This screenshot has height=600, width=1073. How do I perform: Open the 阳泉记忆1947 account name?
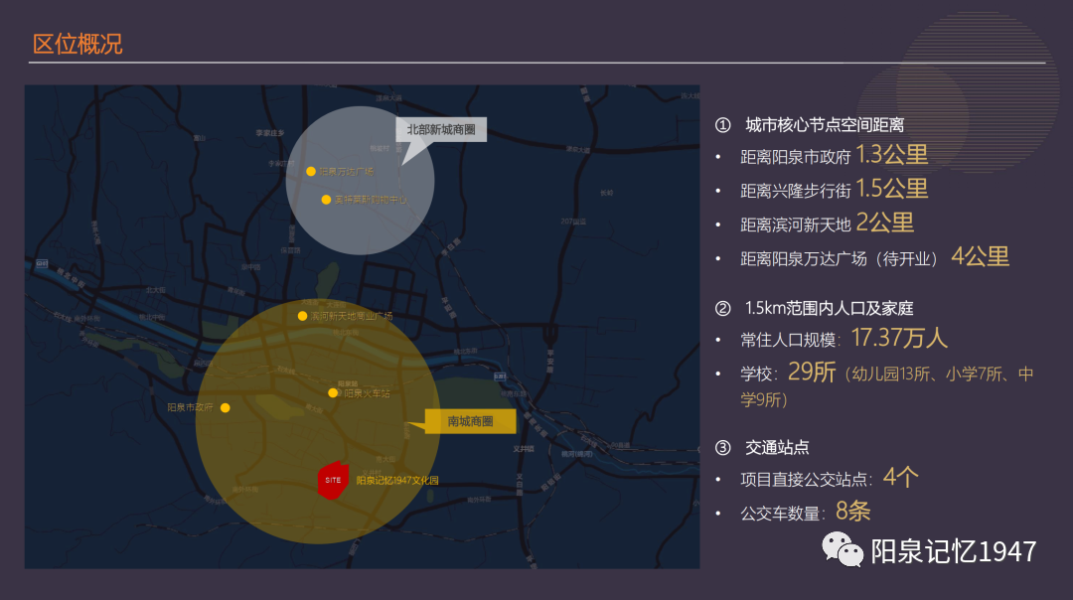(x=953, y=551)
